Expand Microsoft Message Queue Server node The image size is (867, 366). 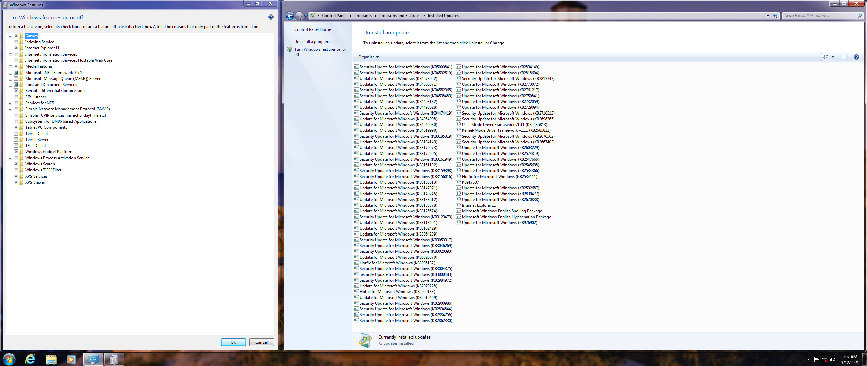(x=10, y=79)
